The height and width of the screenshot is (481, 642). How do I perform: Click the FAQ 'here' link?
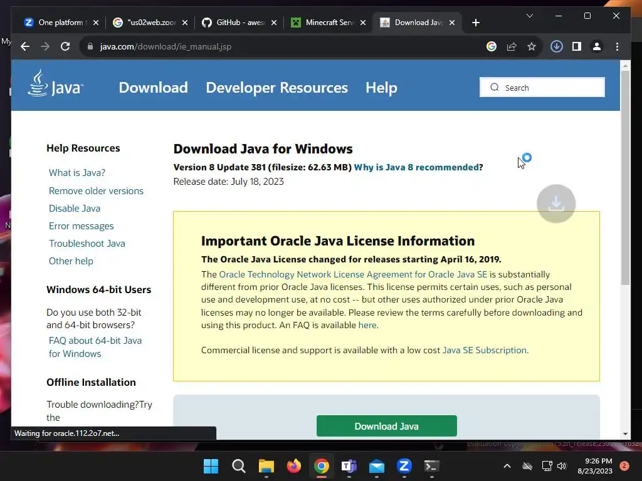pos(367,325)
